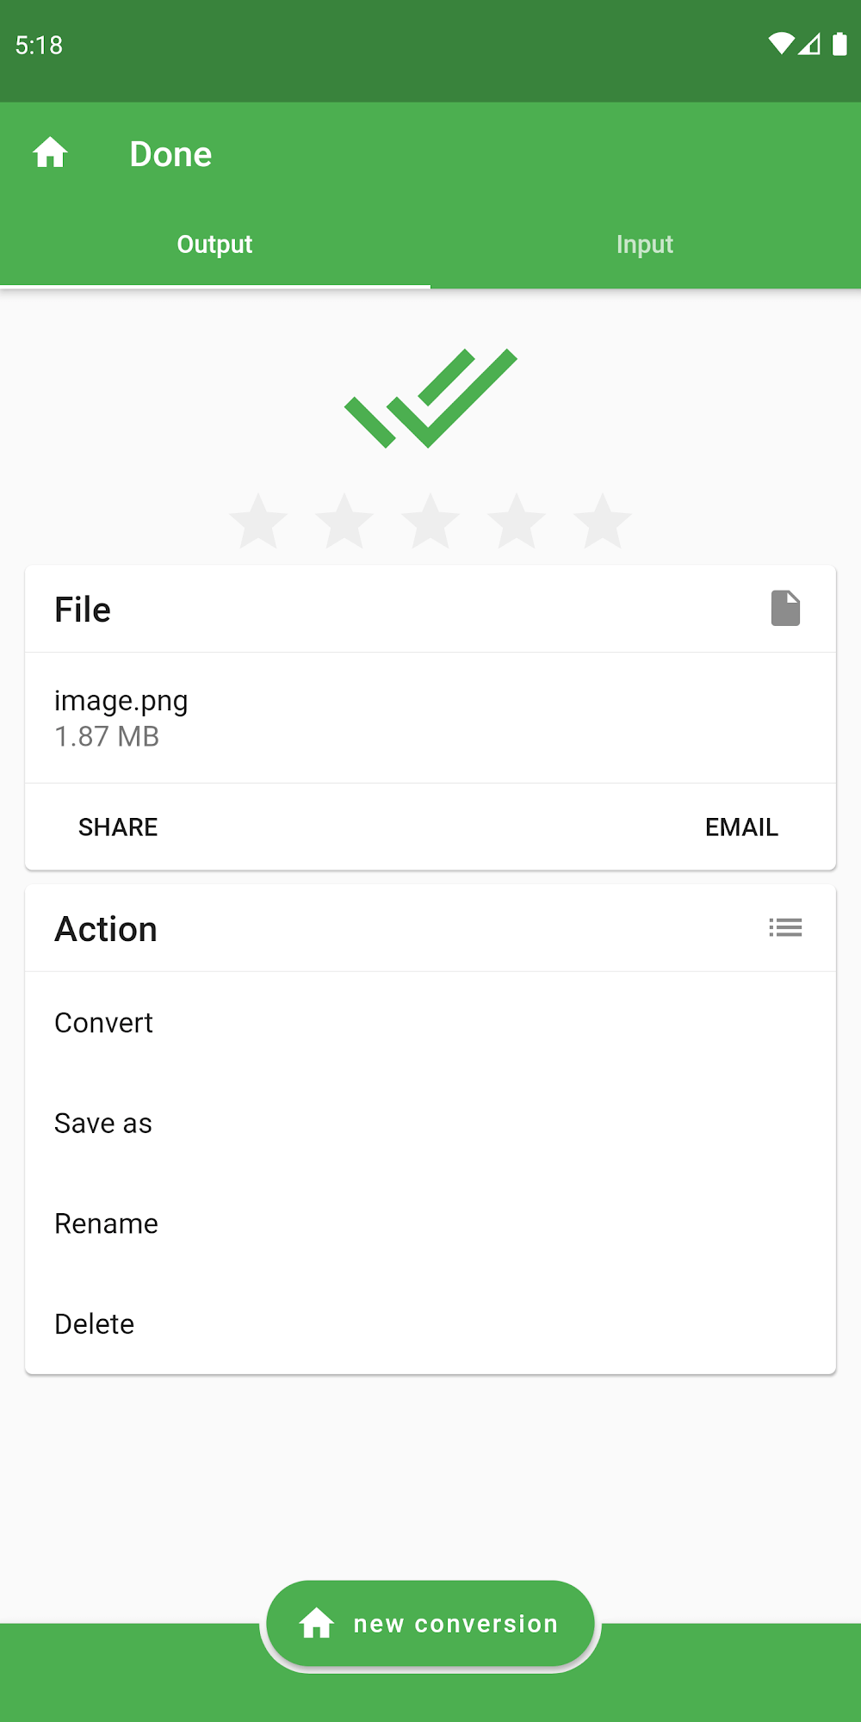Choose the Save as action
The image size is (861, 1722).
pyautogui.click(x=103, y=1124)
